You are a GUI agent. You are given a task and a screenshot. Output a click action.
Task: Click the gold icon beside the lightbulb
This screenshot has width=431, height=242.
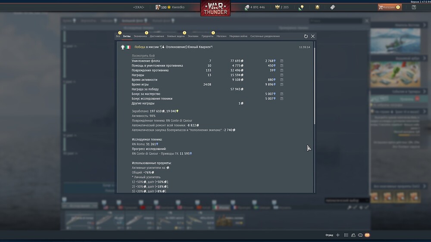pos(317,7)
